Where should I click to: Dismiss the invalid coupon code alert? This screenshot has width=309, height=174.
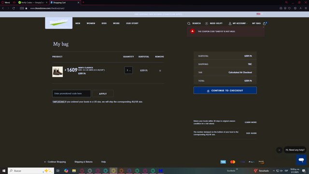coord(264,27)
